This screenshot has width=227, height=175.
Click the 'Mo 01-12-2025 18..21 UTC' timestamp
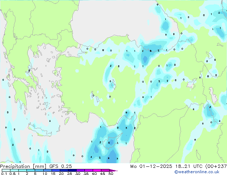(166, 166)
